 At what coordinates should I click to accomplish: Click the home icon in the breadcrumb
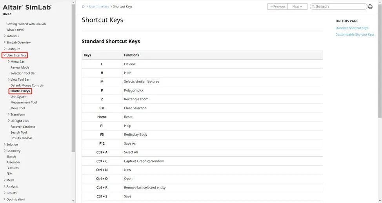[x=84, y=7]
